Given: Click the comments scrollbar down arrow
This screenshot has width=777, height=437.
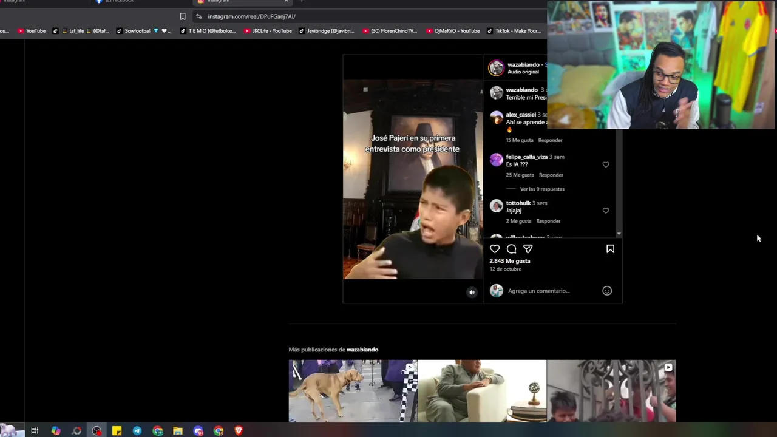Looking at the screenshot, I should click(619, 234).
